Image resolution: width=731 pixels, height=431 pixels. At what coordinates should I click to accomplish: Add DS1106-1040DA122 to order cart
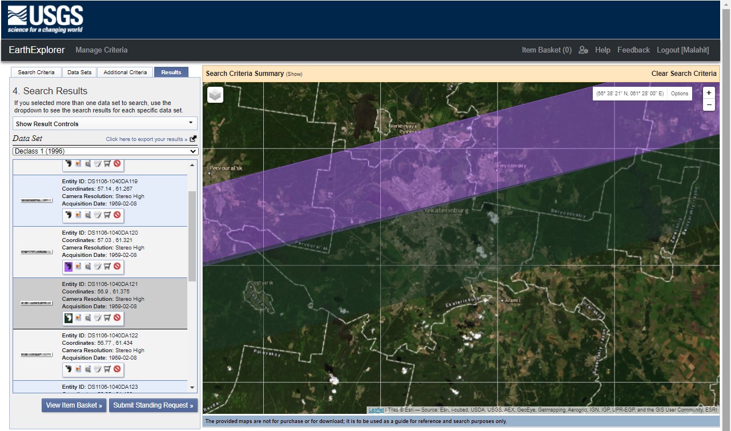tap(107, 369)
